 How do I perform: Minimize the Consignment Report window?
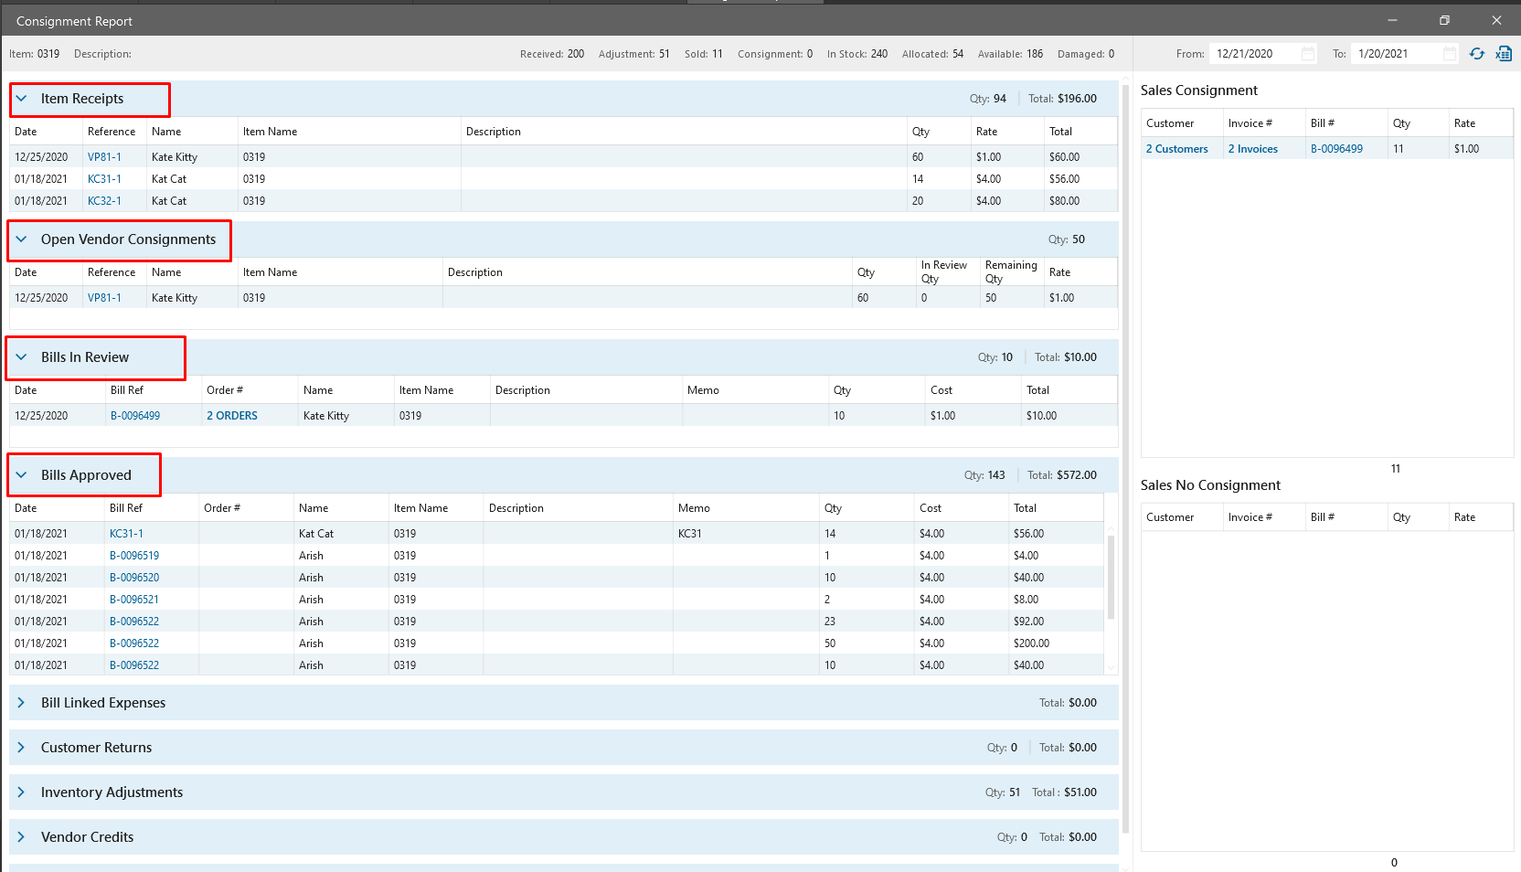[1392, 20]
